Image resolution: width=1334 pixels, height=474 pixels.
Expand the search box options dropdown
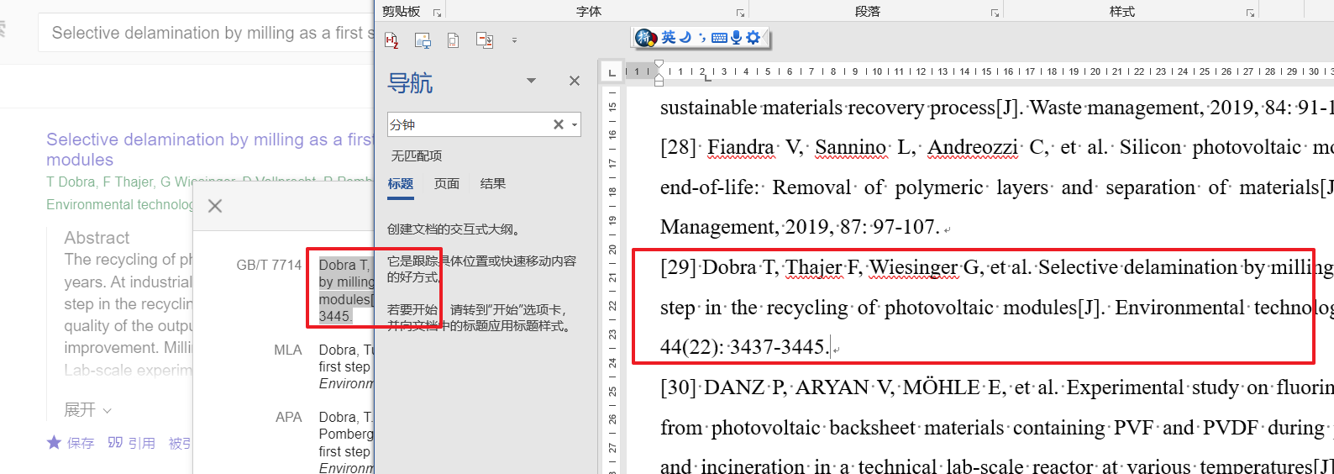(x=575, y=124)
